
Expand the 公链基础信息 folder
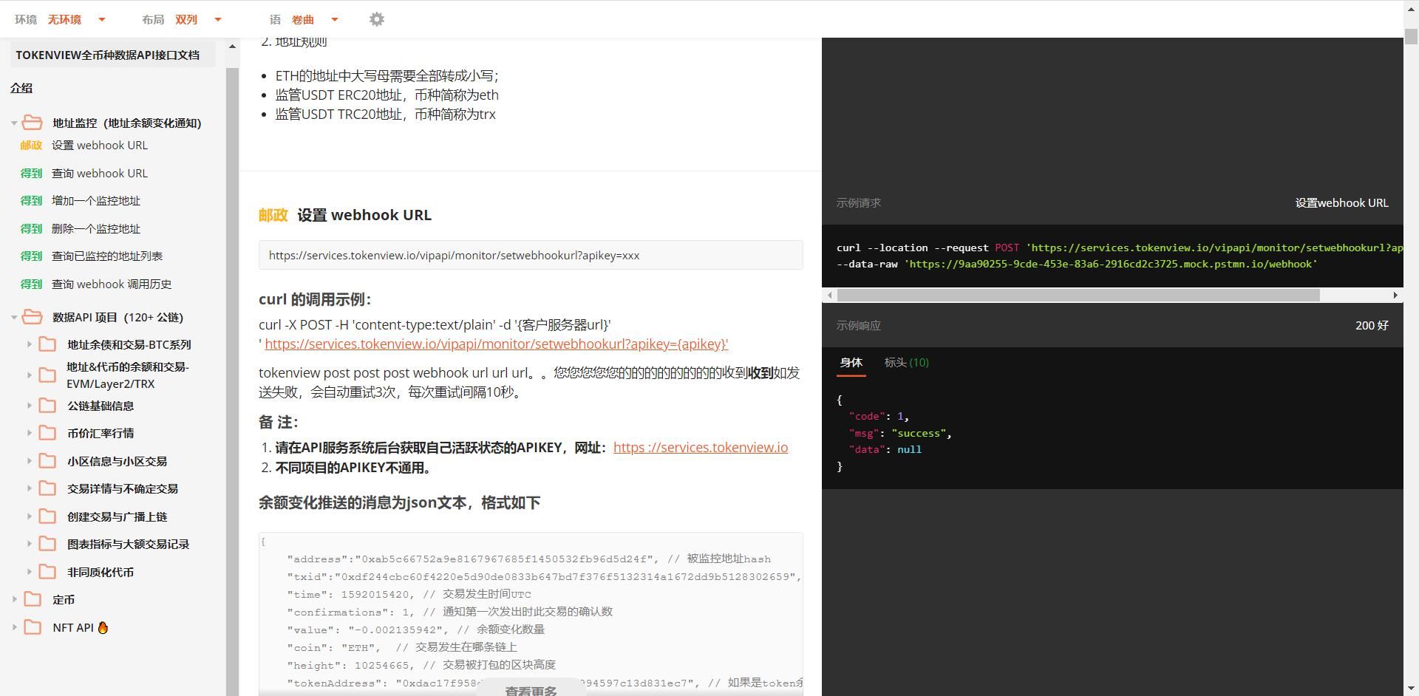[29, 406]
